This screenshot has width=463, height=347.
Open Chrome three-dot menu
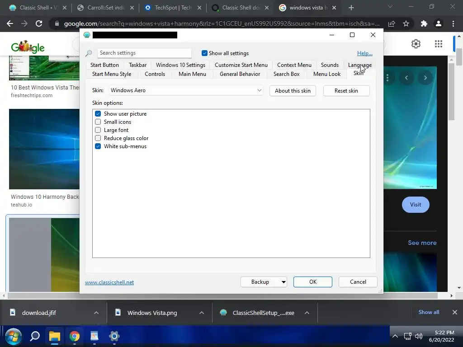pyautogui.click(x=453, y=23)
